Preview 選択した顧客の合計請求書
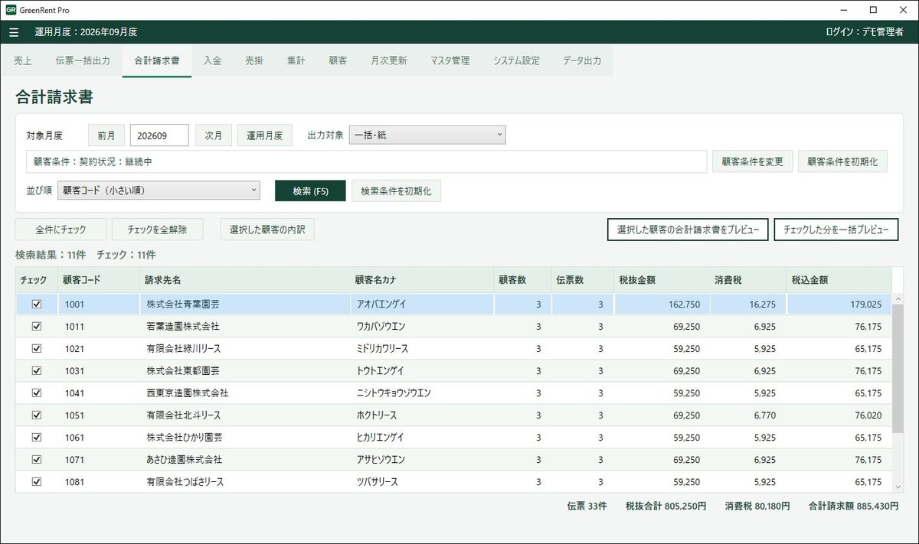 (x=688, y=230)
